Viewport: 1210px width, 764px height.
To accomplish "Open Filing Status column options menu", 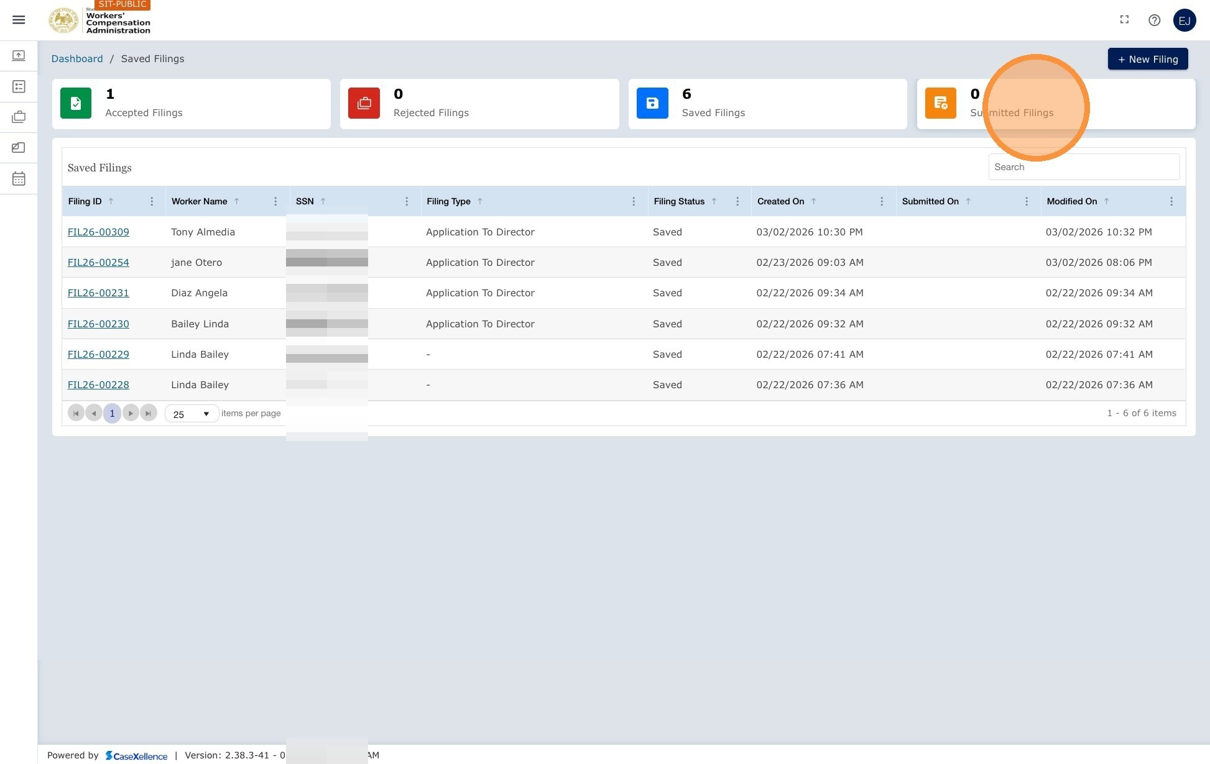I will point(737,201).
